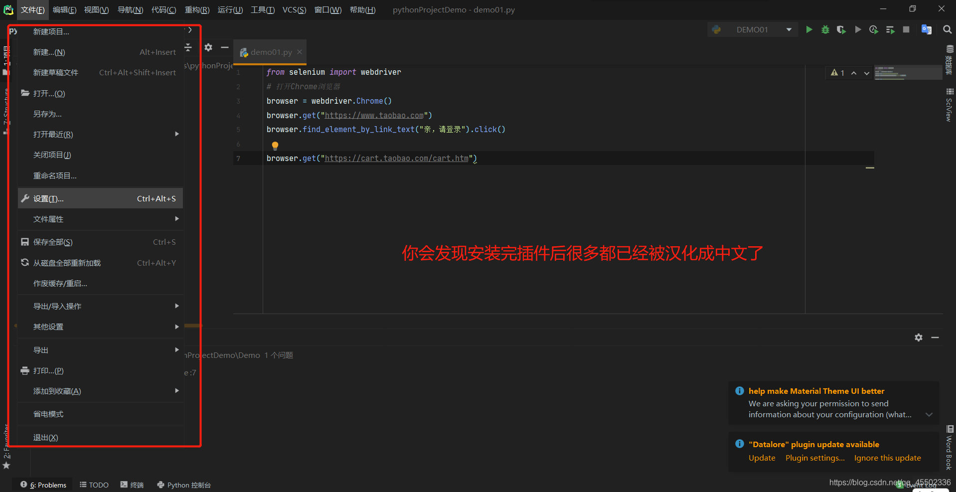Start debugging with the green bug icon
Screen dimensions: 956x492
click(x=825, y=30)
